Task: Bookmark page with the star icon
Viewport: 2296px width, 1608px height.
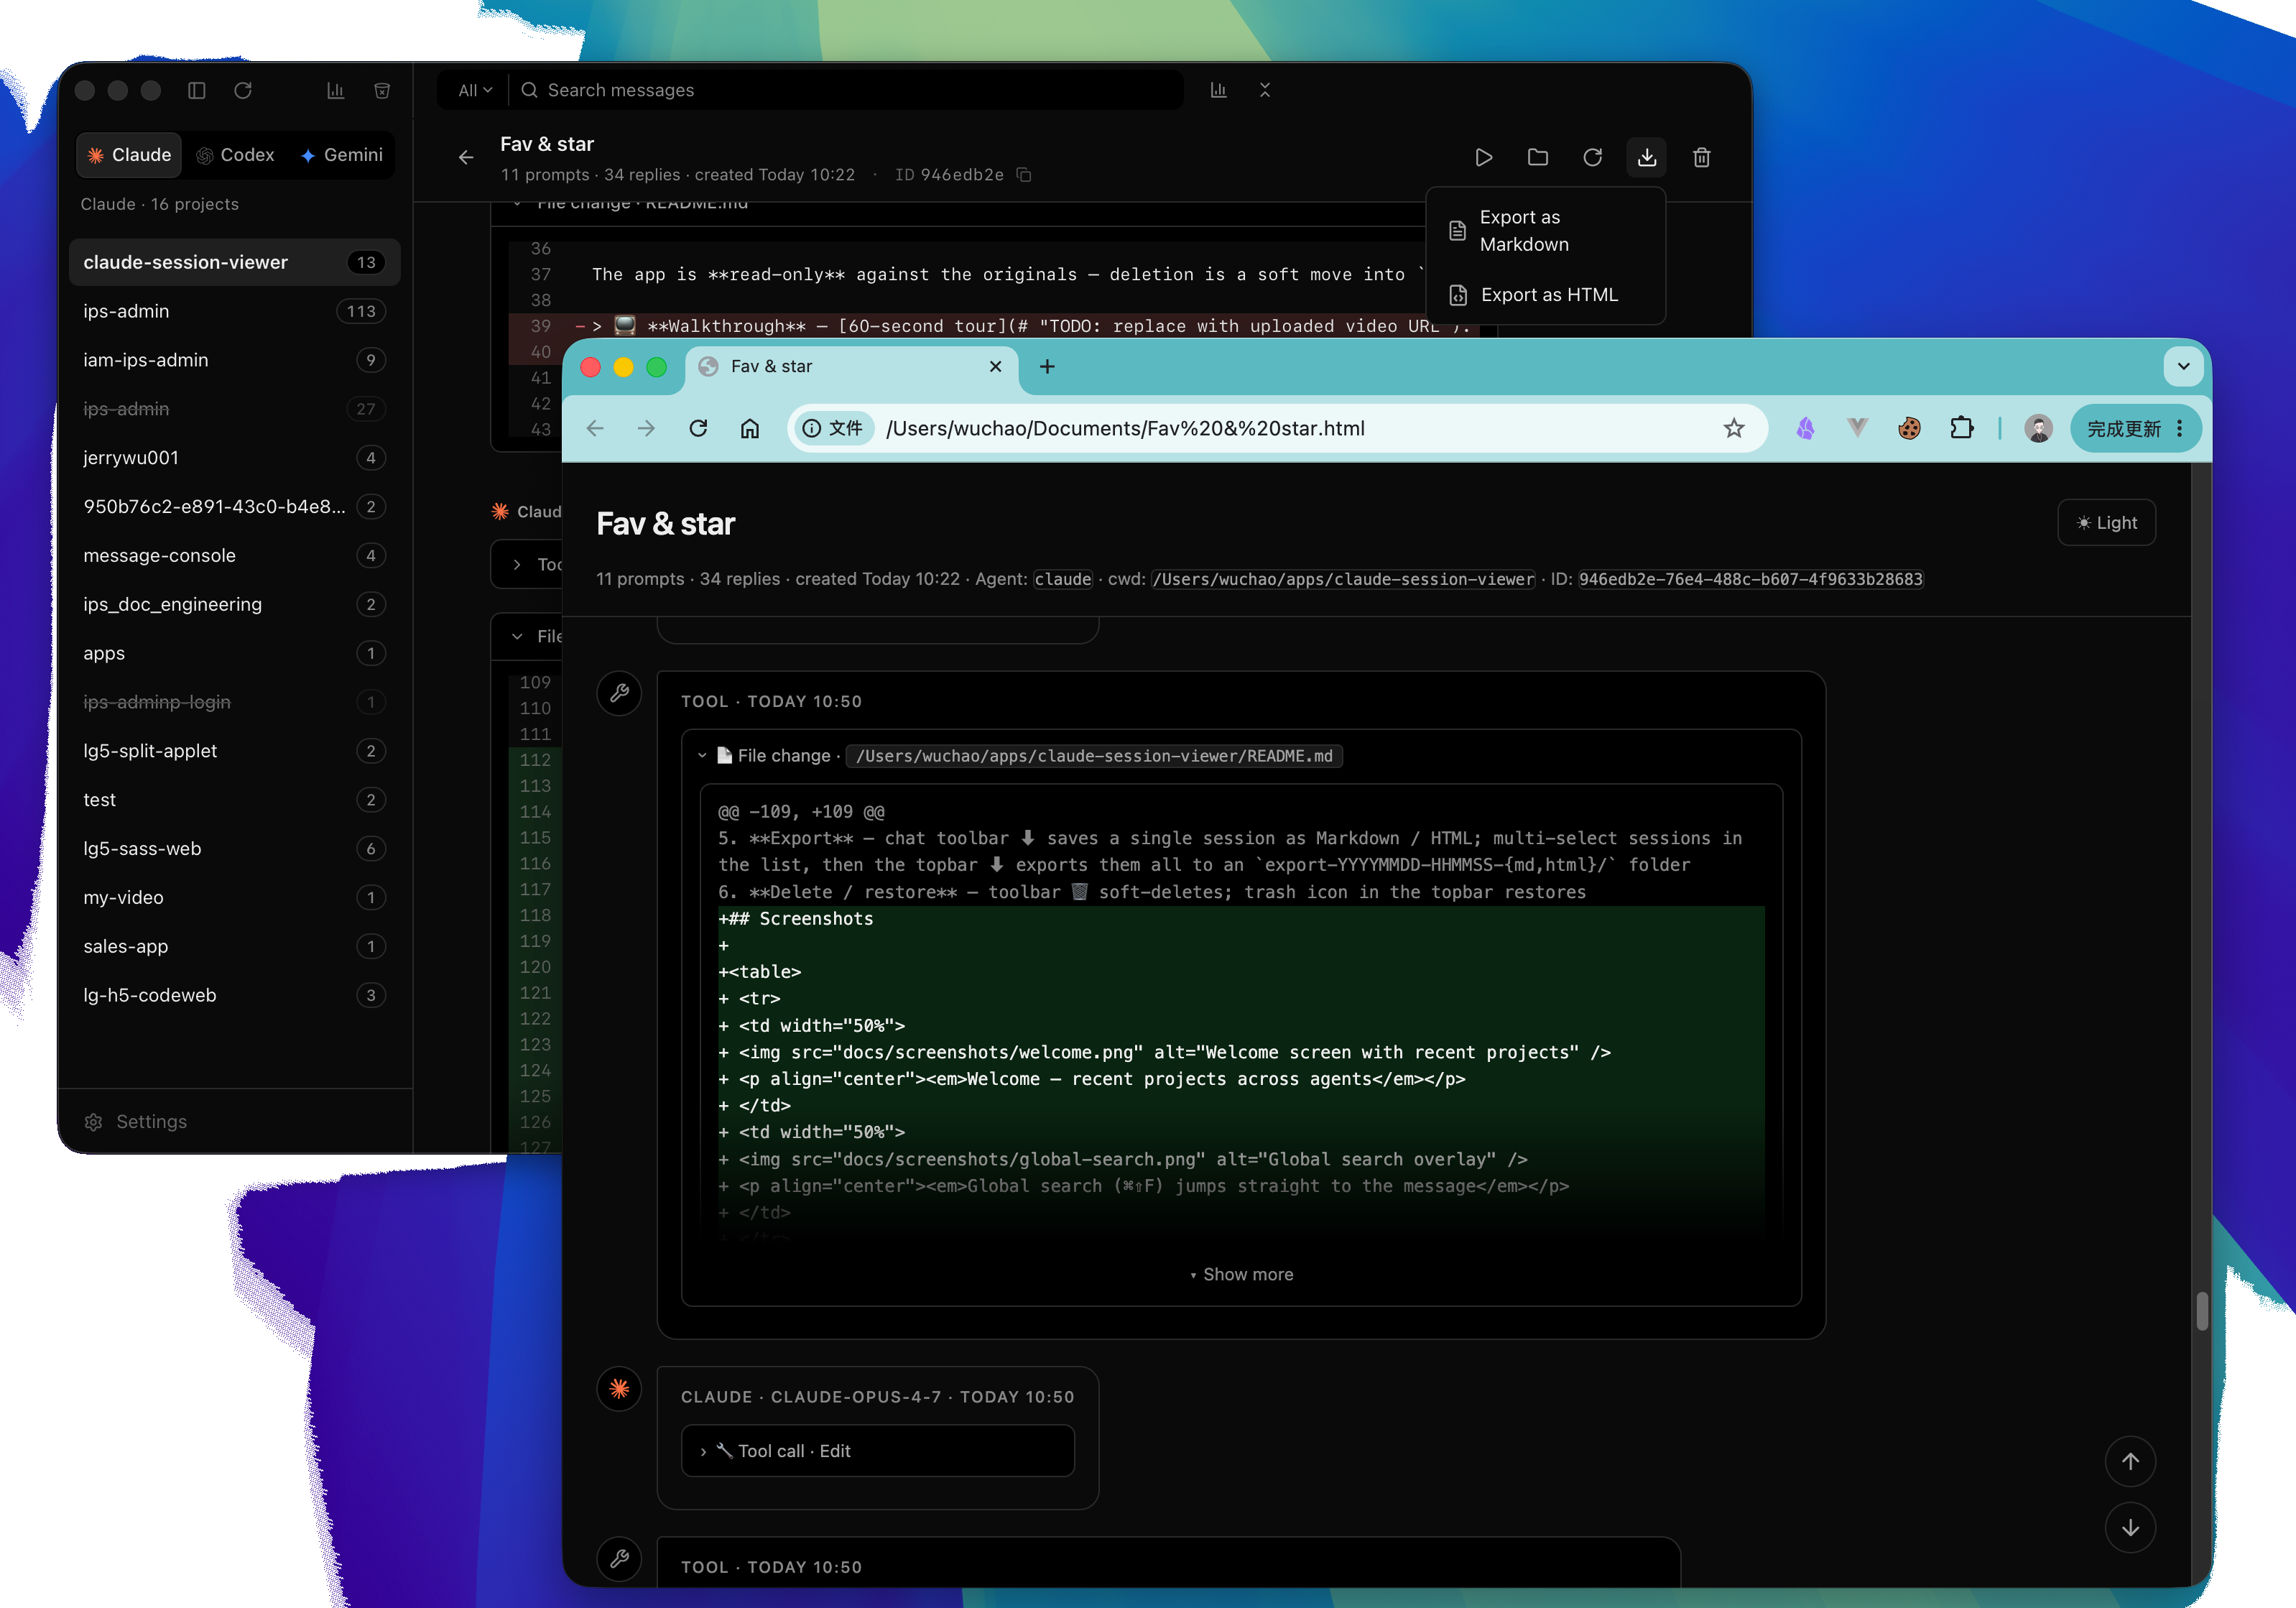Action: pyautogui.click(x=1734, y=428)
